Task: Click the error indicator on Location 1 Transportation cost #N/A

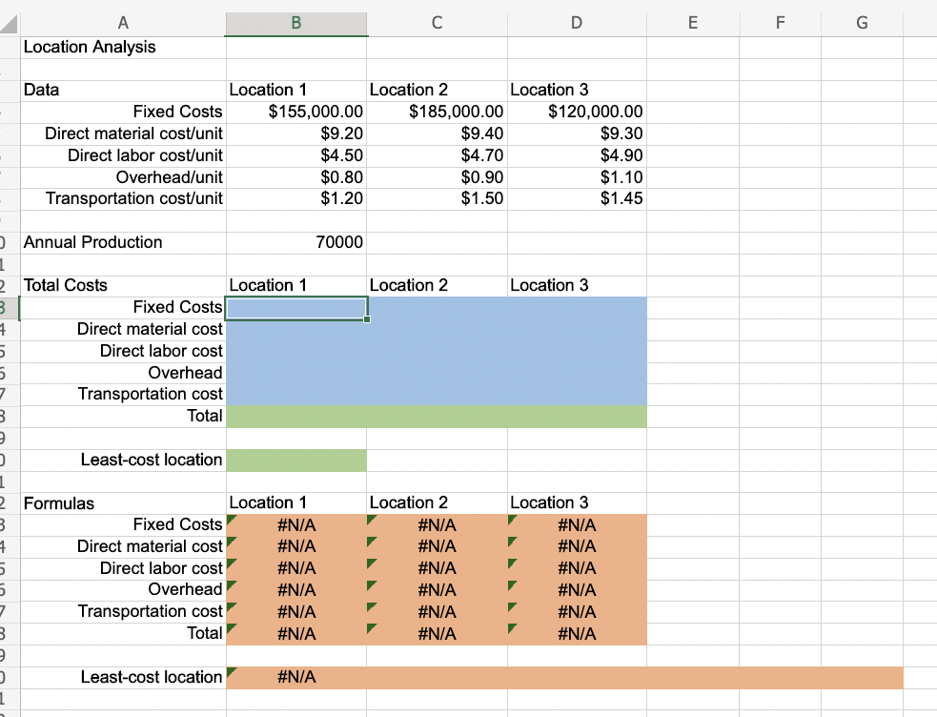Action: tap(229, 604)
